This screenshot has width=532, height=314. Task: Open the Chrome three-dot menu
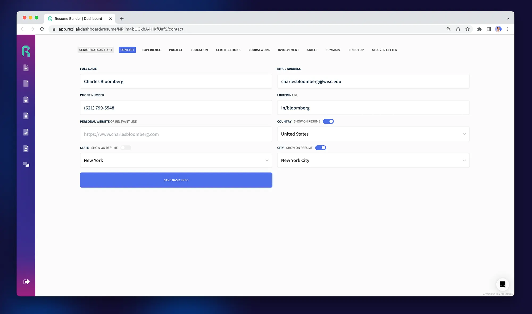(508, 29)
